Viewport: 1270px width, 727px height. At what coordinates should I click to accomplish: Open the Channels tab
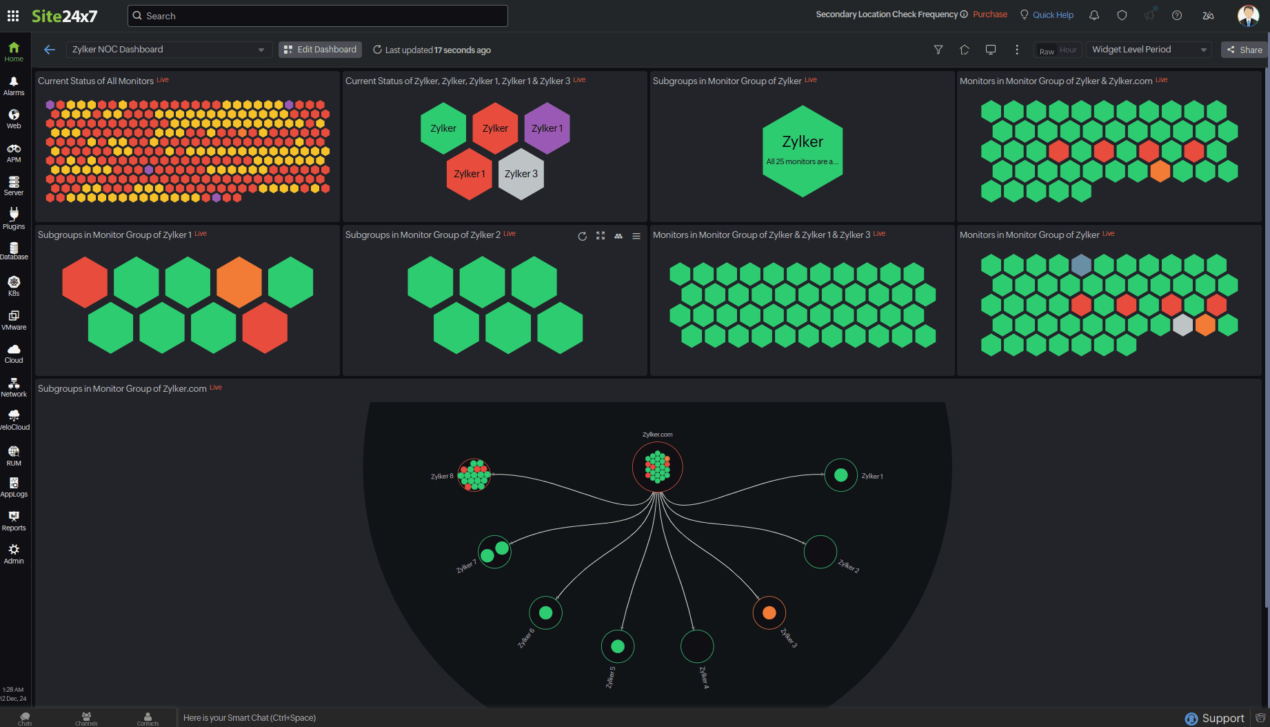coord(86,718)
